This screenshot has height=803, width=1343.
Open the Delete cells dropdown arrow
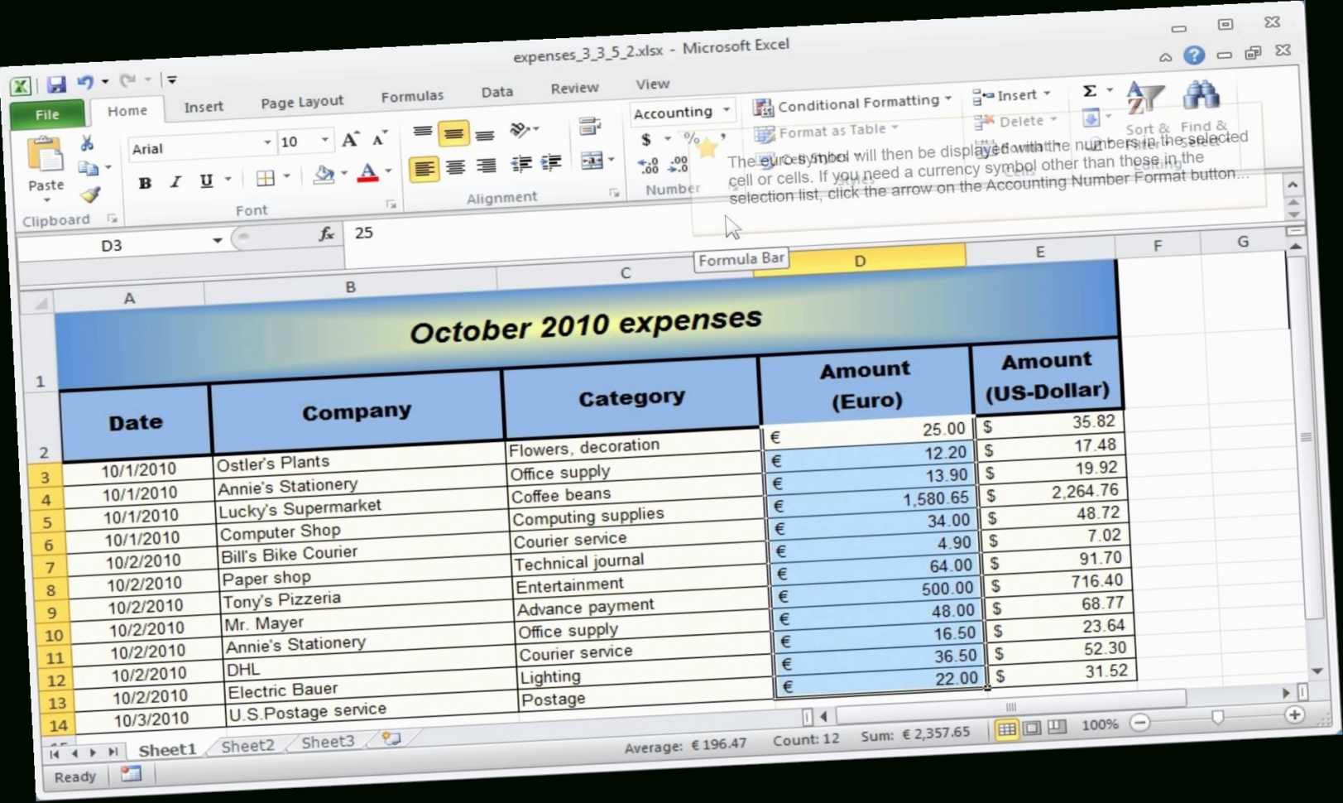tap(1053, 120)
